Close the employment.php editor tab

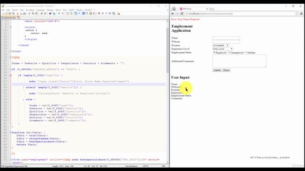coord(18,18)
